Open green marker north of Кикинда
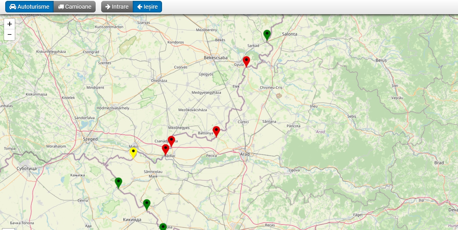This screenshot has width=458, height=230. [147, 204]
